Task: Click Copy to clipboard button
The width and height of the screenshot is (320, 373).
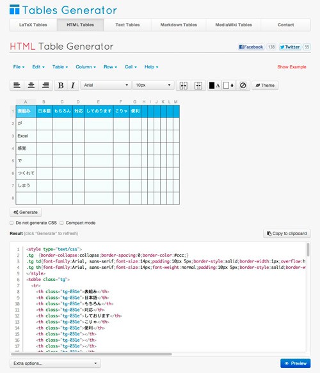Action: 287,233
